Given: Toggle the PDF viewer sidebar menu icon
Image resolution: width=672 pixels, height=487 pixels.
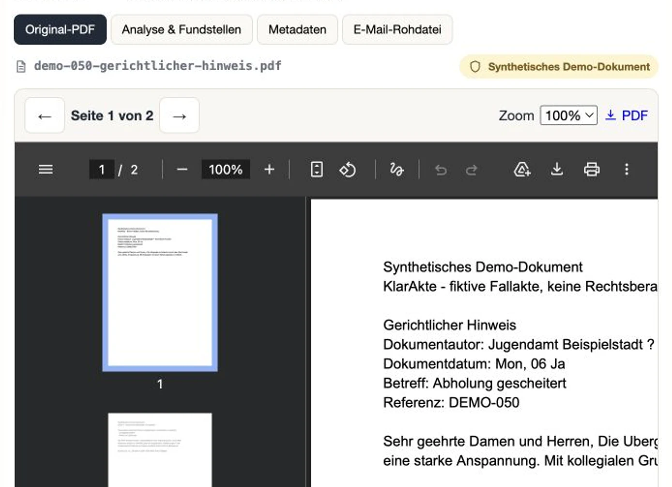Looking at the screenshot, I should (46, 169).
